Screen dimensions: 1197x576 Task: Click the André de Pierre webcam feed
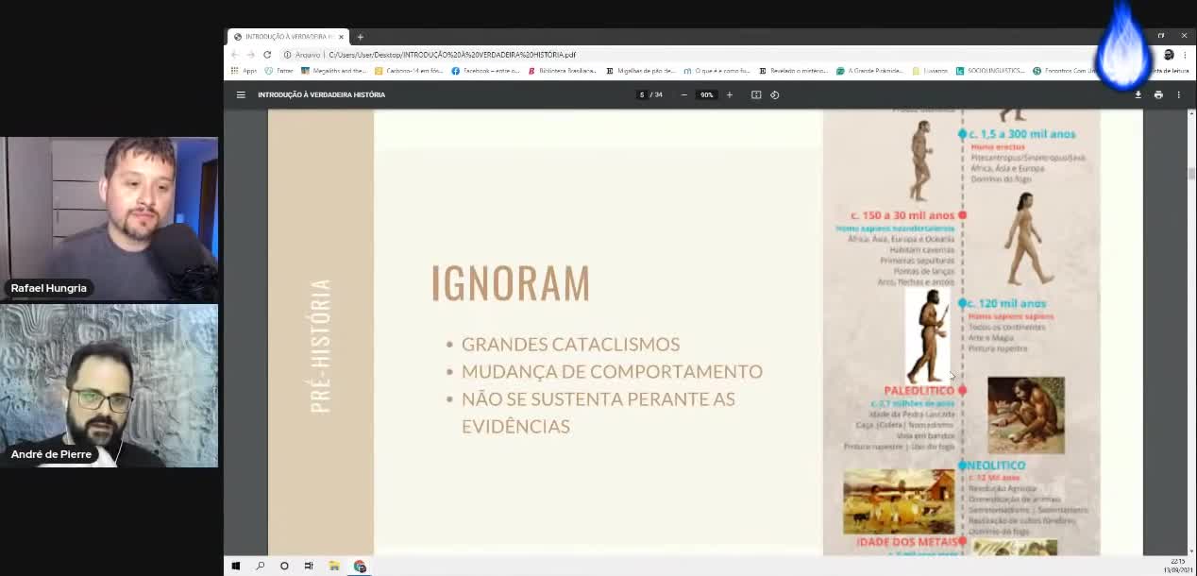point(110,385)
